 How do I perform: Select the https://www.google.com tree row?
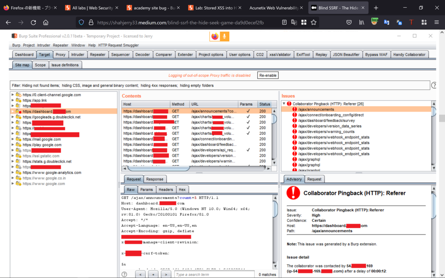click(44, 184)
